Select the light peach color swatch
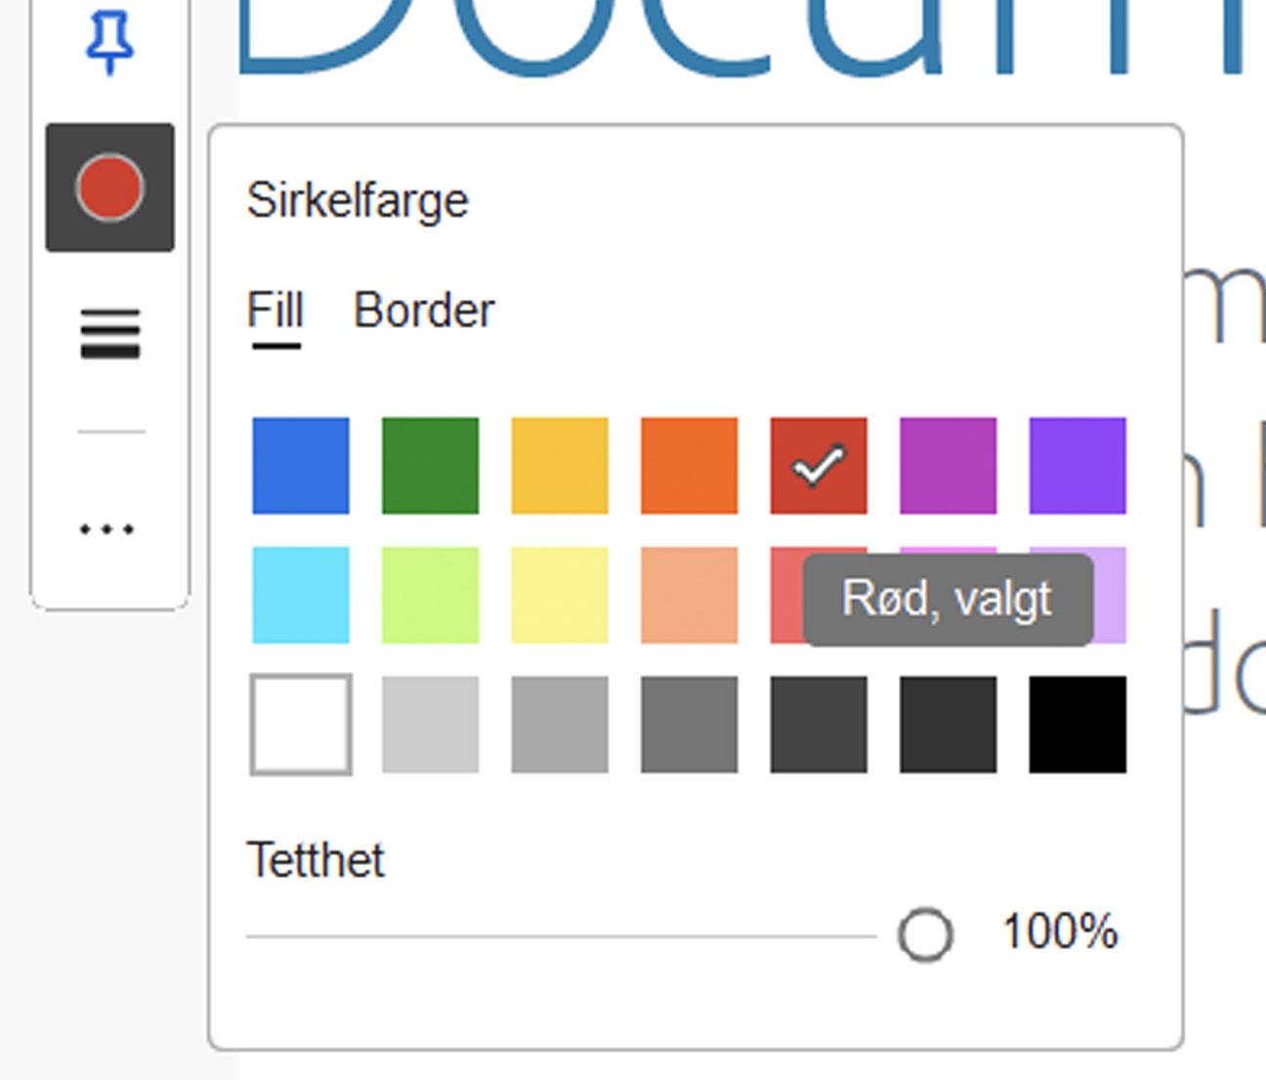This screenshot has height=1080, width=1266. 689,596
